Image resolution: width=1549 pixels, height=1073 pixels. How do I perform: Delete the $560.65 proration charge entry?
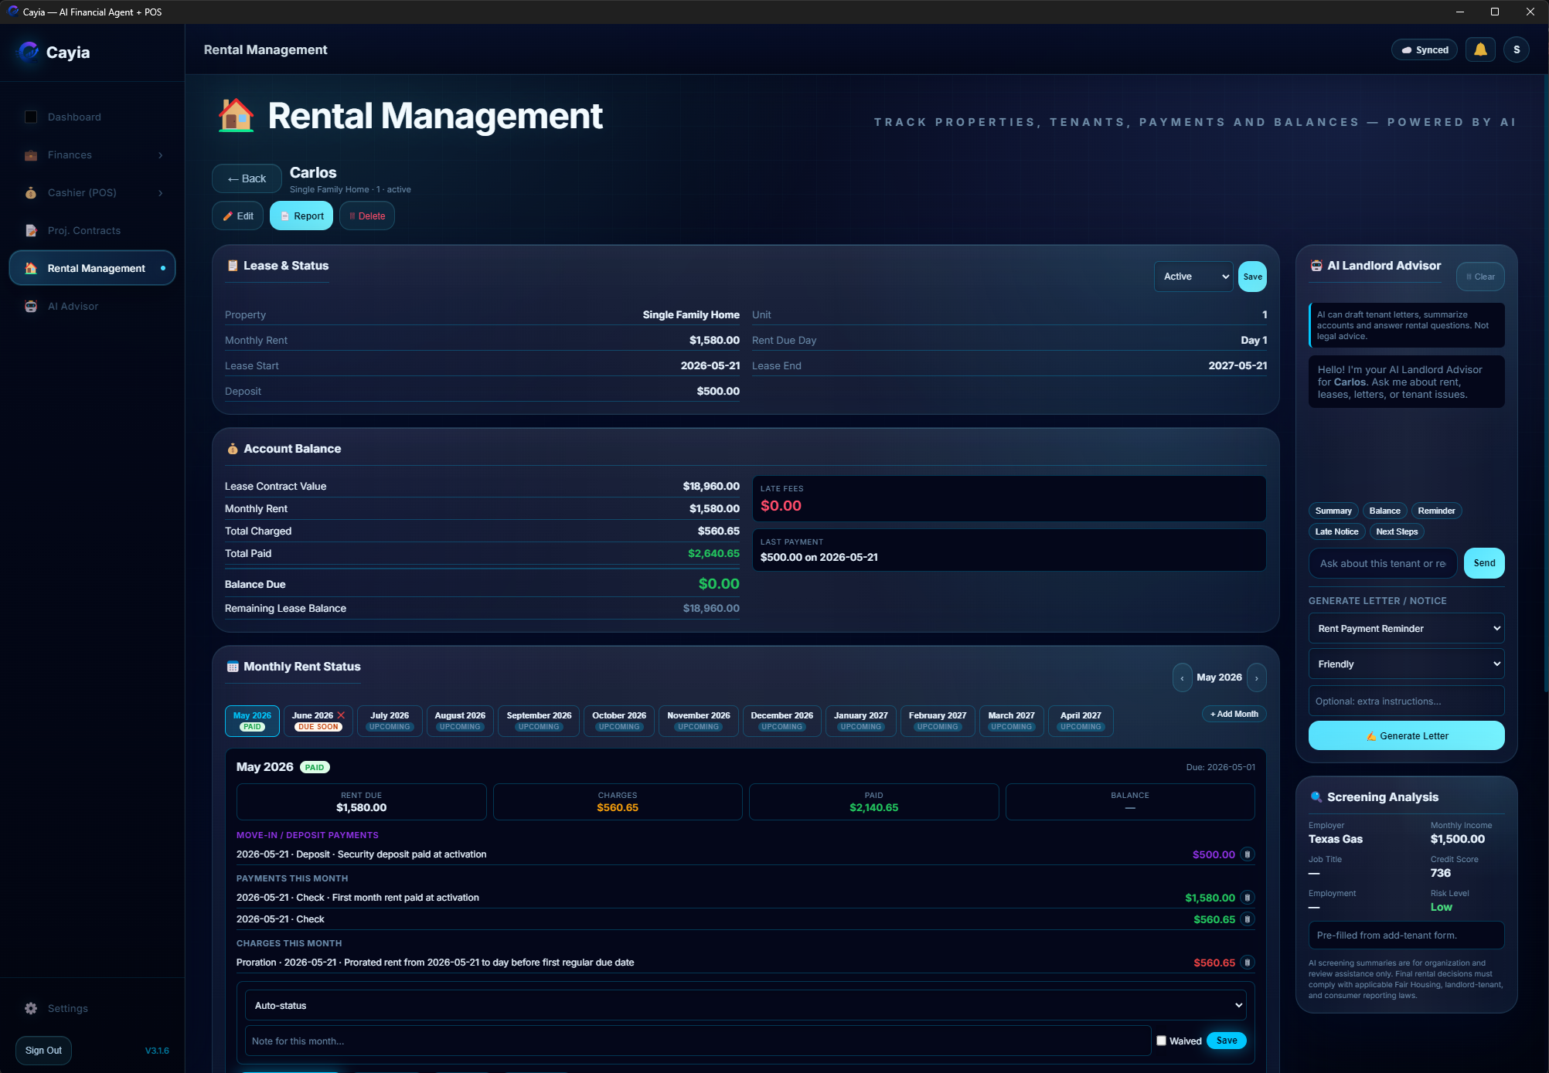pyautogui.click(x=1247, y=963)
